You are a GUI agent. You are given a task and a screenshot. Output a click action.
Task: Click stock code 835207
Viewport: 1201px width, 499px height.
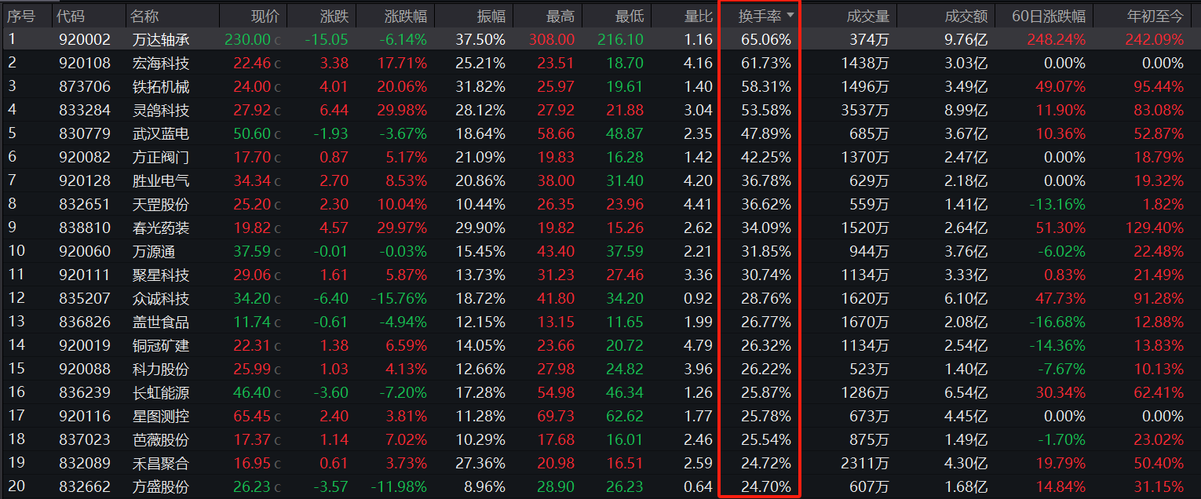pyautogui.click(x=85, y=298)
